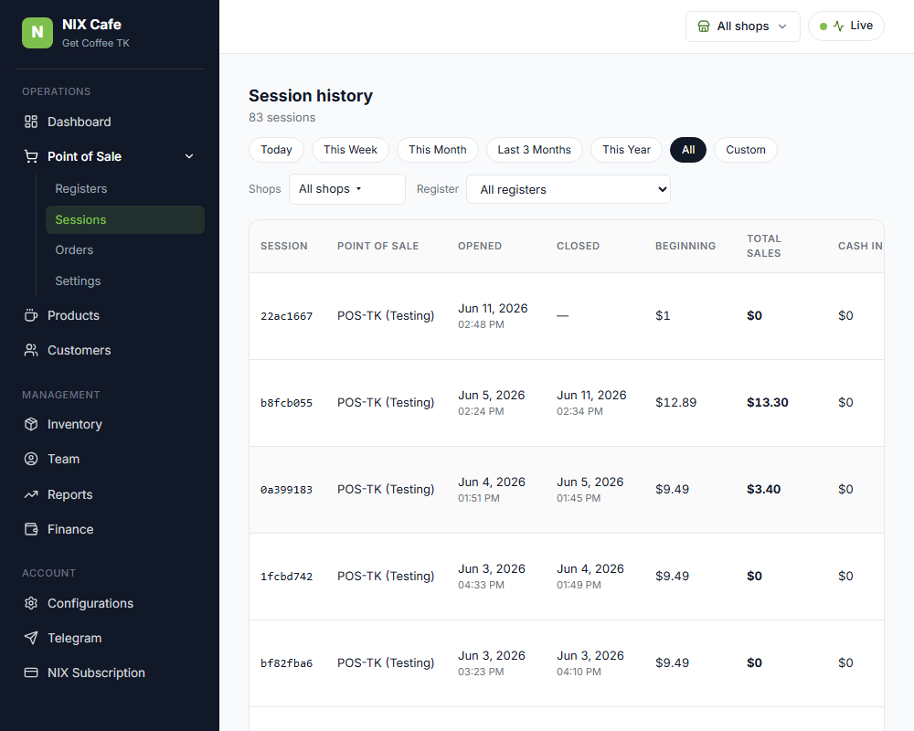Click the OPENED column header
Image resolution: width=914 pixels, height=731 pixels.
tap(480, 246)
